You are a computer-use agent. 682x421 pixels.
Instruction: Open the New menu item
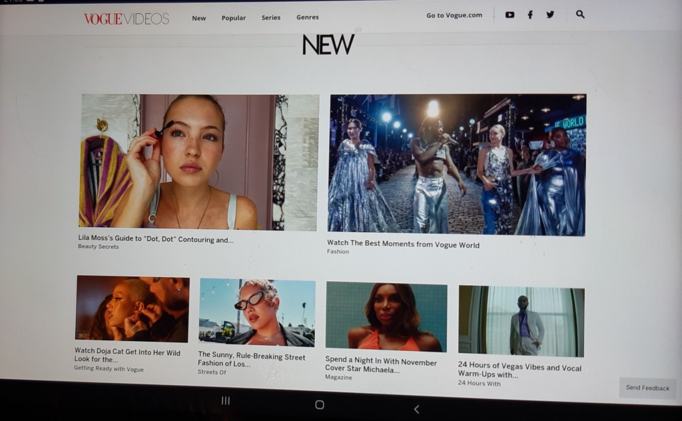[x=198, y=18]
